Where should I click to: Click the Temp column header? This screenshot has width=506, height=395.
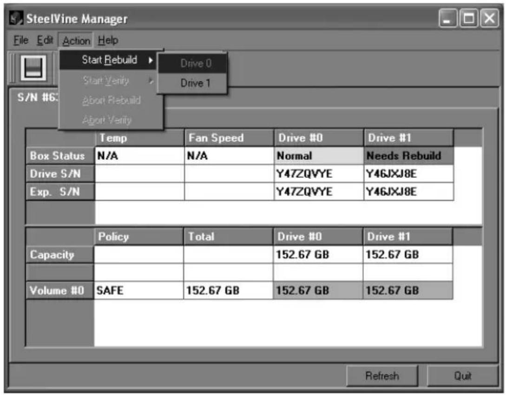tap(140, 138)
